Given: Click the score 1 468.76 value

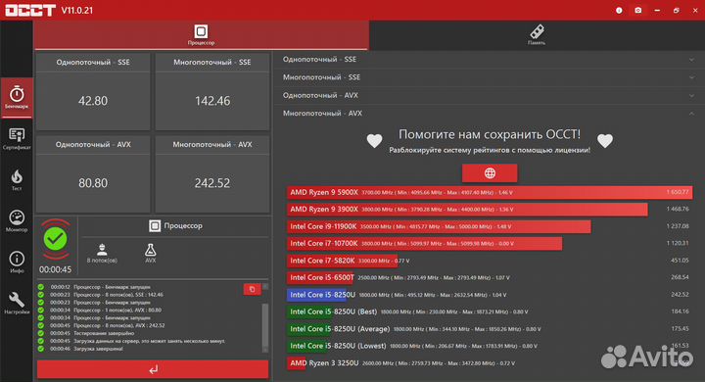Looking at the screenshot, I should tap(678, 210).
